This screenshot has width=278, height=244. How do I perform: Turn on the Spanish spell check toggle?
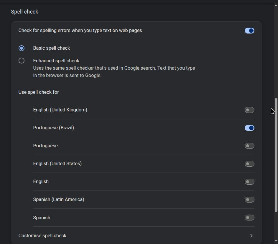249,218
